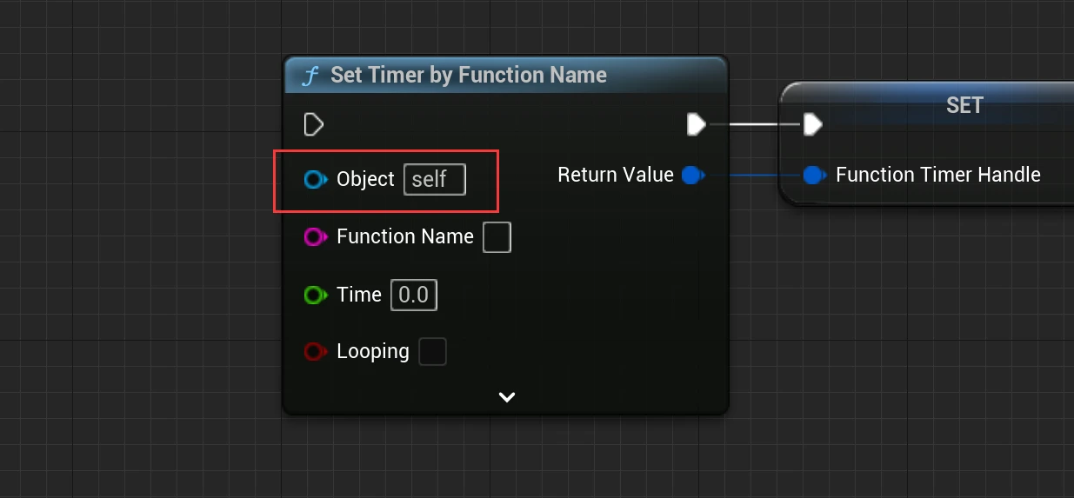Click the input execution pin on Set Timer node
The height and width of the screenshot is (498, 1074).
pyautogui.click(x=314, y=125)
